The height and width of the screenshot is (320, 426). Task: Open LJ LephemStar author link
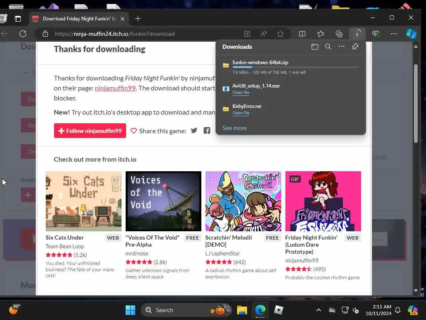(x=223, y=253)
